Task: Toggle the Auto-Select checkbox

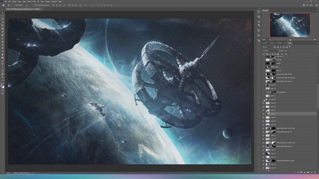Action: coord(15,5)
